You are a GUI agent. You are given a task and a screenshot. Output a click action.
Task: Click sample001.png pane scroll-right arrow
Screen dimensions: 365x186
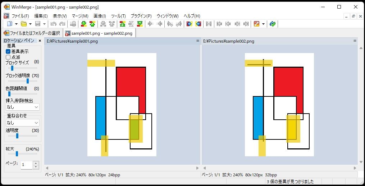pyautogui.click(x=197, y=168)
